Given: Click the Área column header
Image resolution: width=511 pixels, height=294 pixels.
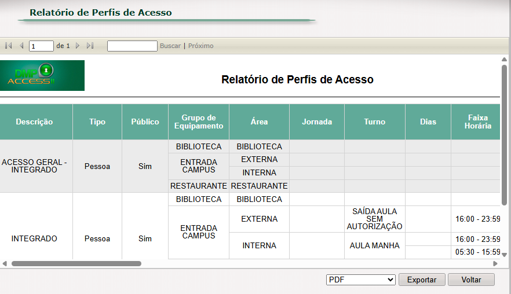Looking at the screenshot, I should pyautogui.click(x=259, y=122).
